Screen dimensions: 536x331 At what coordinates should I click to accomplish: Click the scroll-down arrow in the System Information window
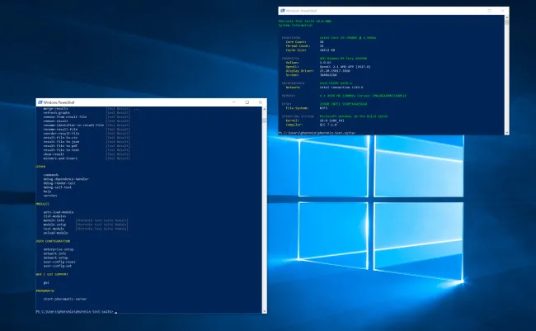(506, 132)
